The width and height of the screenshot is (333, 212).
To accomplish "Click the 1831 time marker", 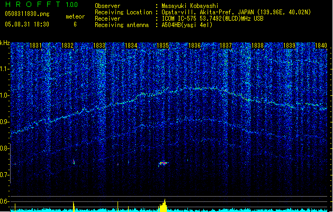I will 35,46.
